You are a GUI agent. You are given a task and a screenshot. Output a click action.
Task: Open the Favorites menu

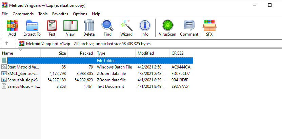[x=60, y=14]
